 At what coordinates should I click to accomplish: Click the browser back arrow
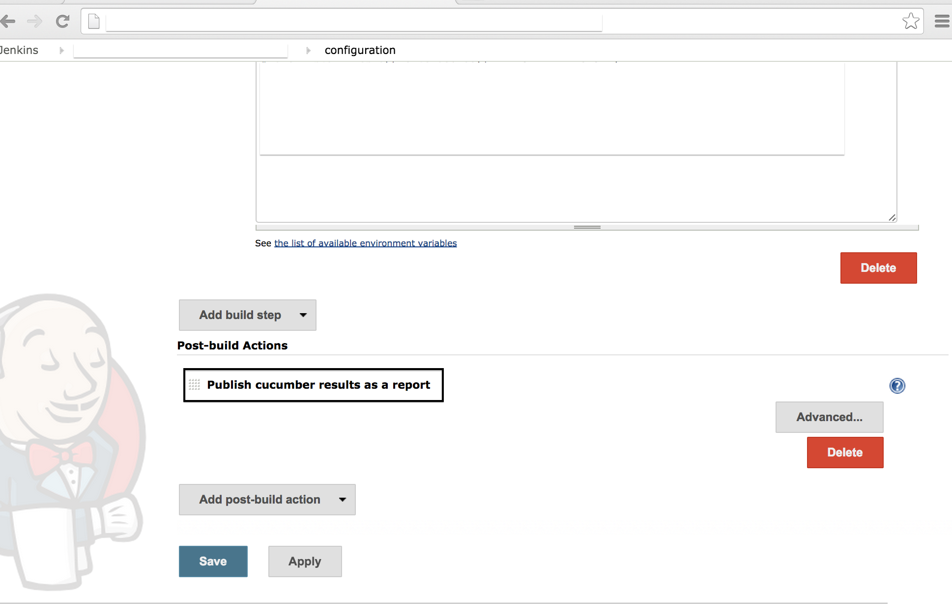coord(8,21)
